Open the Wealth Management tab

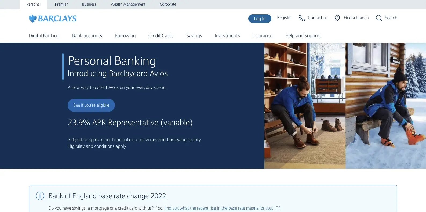pyautogui.click(x=128, y=4)
